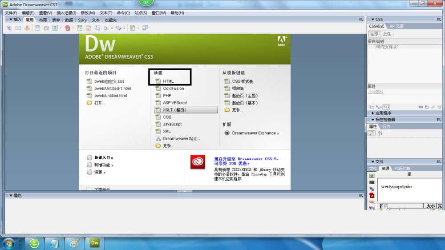The image size is (445, 250).
Task: Show CSS category view icon
Action: 371,107
